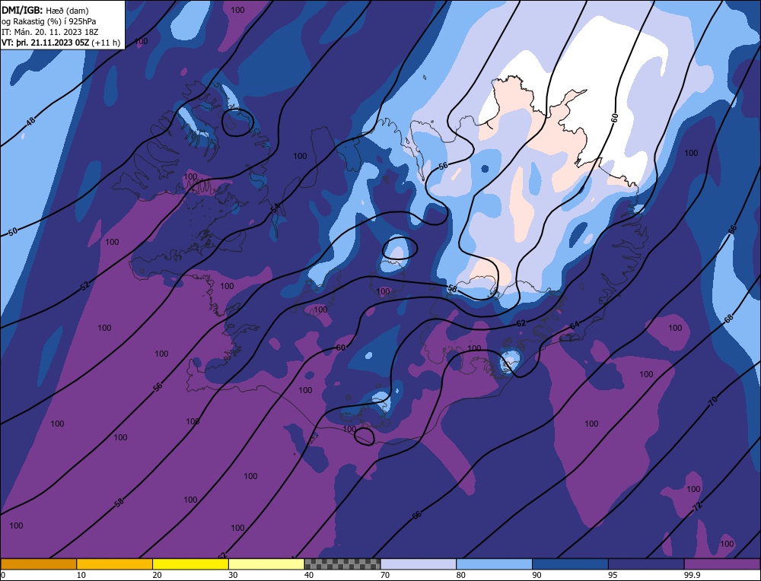Click the contour label '70' on the map
Screen dimensions: 761x581
point(713,401)
